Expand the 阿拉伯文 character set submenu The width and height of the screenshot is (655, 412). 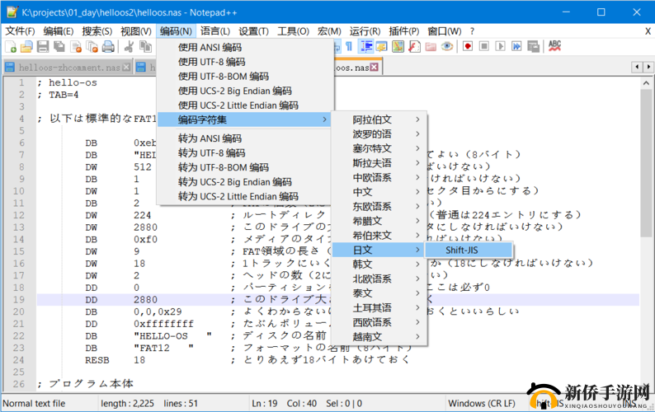click(x=379, y=119)
